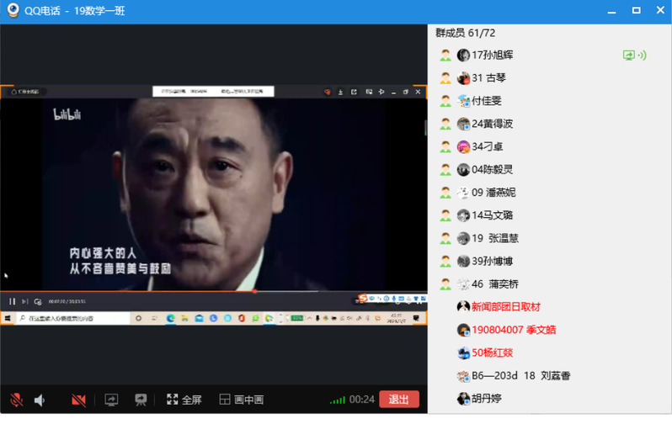The image size is (672, 424).
Task: Click the Cortana circle on shared taskbar
Action: click(x=138, y=318)
